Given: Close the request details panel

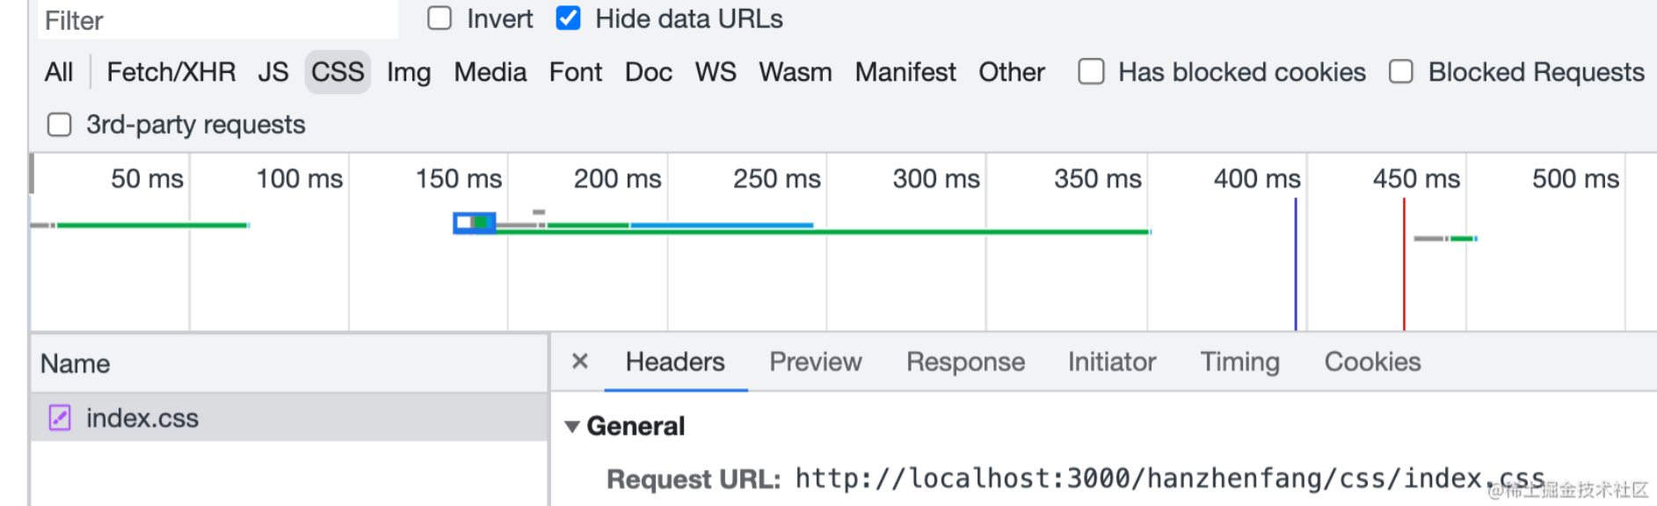Looking at the screenshot, I should coord(579,361).
